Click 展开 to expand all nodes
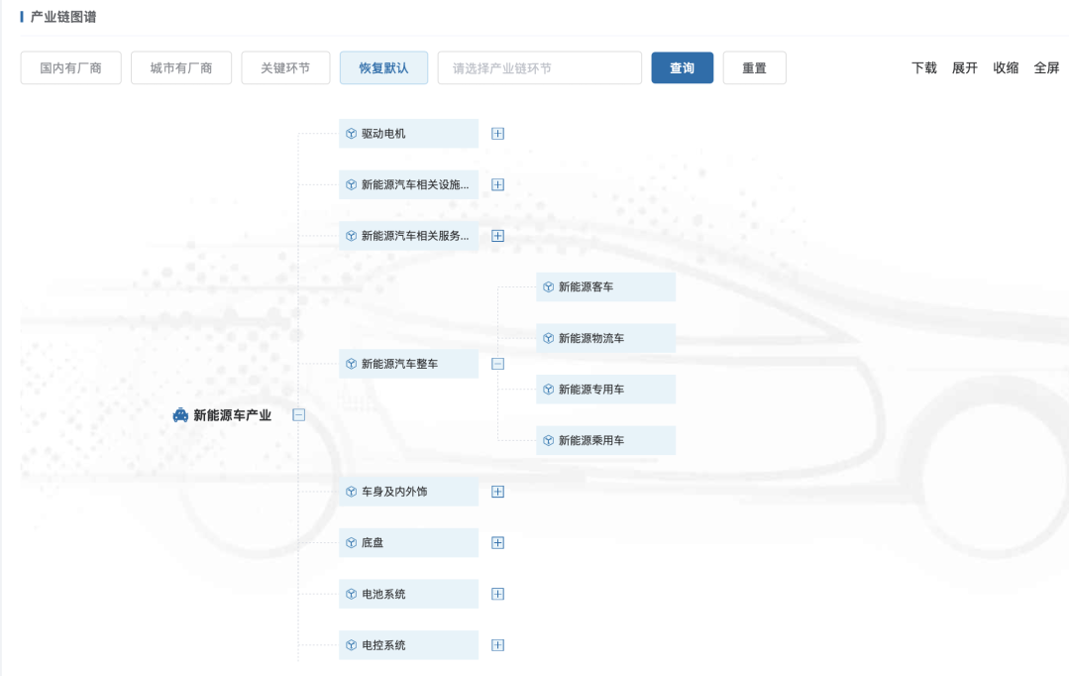 point(965,67)
